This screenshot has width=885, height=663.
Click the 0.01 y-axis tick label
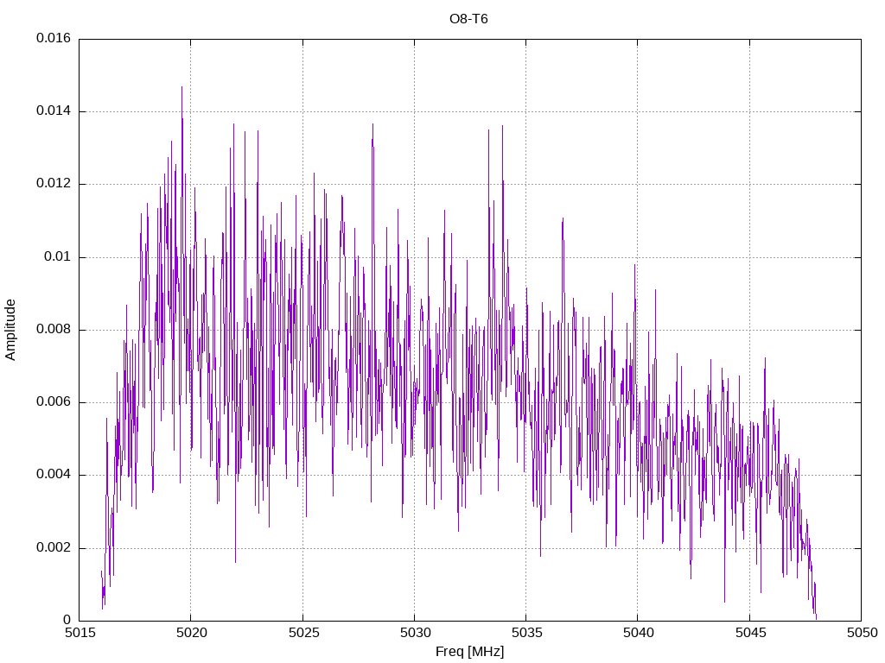point(58,256)
